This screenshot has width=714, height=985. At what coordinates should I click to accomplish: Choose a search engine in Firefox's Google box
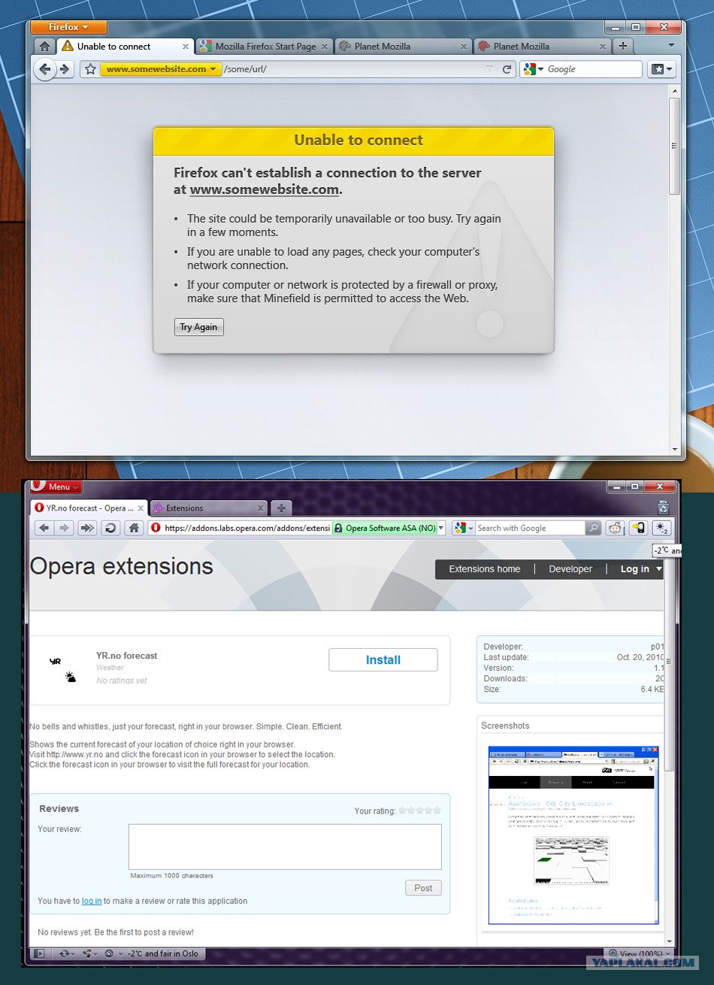pyautogui.click(x=534, y=69)
